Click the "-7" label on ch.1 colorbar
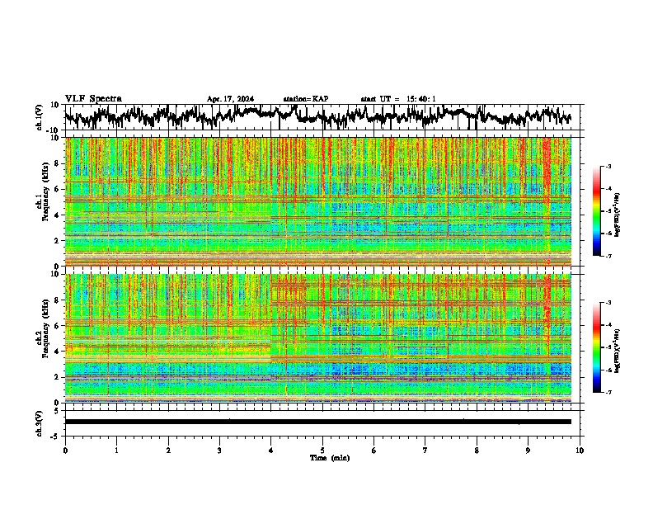This screenshot has width=653, height=505. (608, 256)
